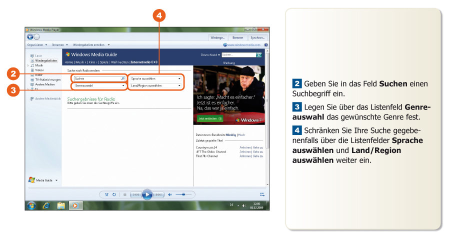This screenshot has height=240, width=450.
Task: Click the Play button in player controls
Action: point(146,194)
